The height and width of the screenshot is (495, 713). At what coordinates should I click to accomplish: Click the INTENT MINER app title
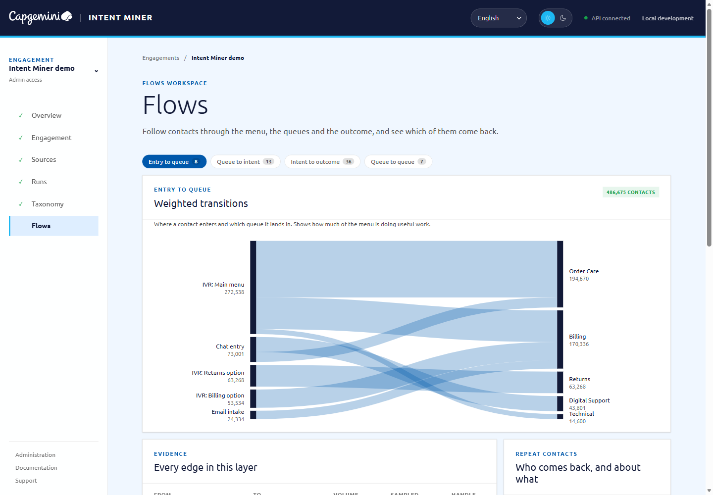pos(120,18)
